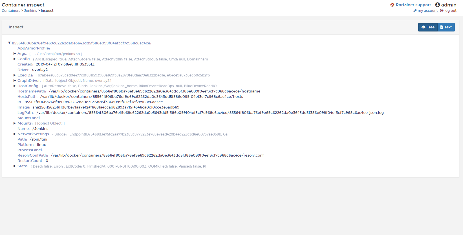Click the LogPath value
This screenshot has width=463, height=235.
tap(210, 113)
